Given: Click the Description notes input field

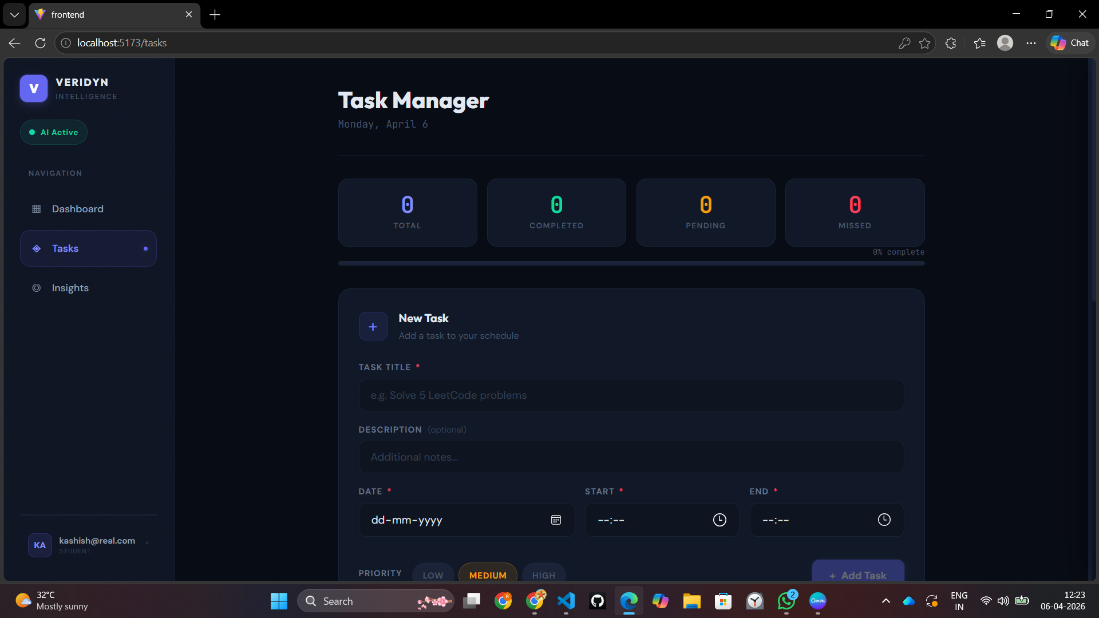Looking at the screenshot, I should click(631, 457).
